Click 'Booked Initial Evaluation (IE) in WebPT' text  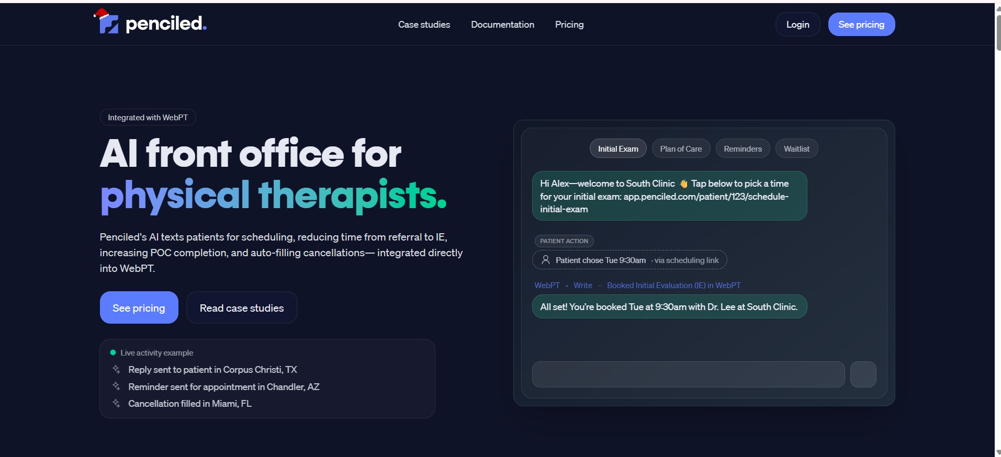(673, 285)
